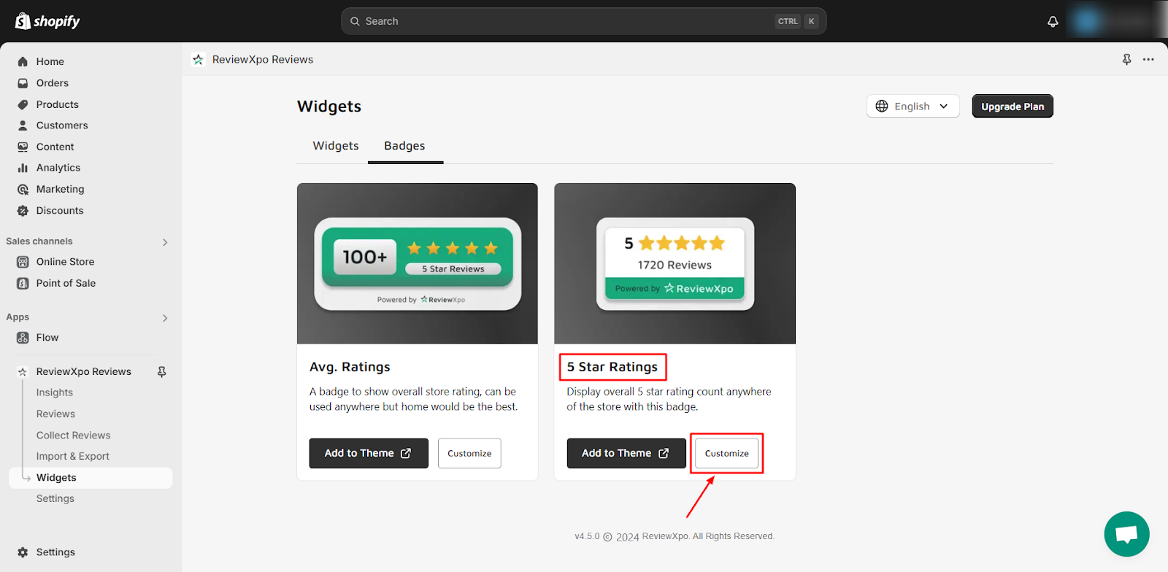This screenshot has height=572, width=1168.
Task: Select the Badges tab
Action: 405,146
